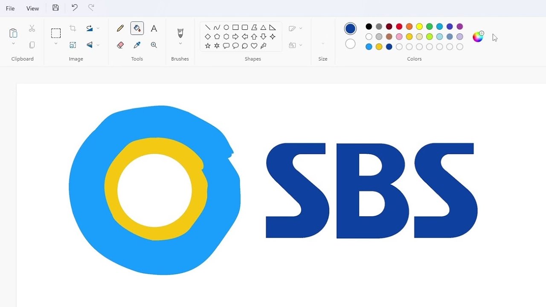Click the Rotate icon

click(90, 29)
